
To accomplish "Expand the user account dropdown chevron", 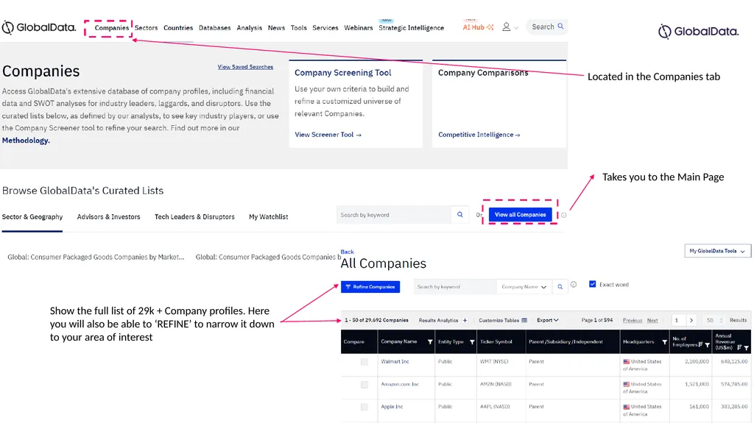I will click(x=516, y=28).
